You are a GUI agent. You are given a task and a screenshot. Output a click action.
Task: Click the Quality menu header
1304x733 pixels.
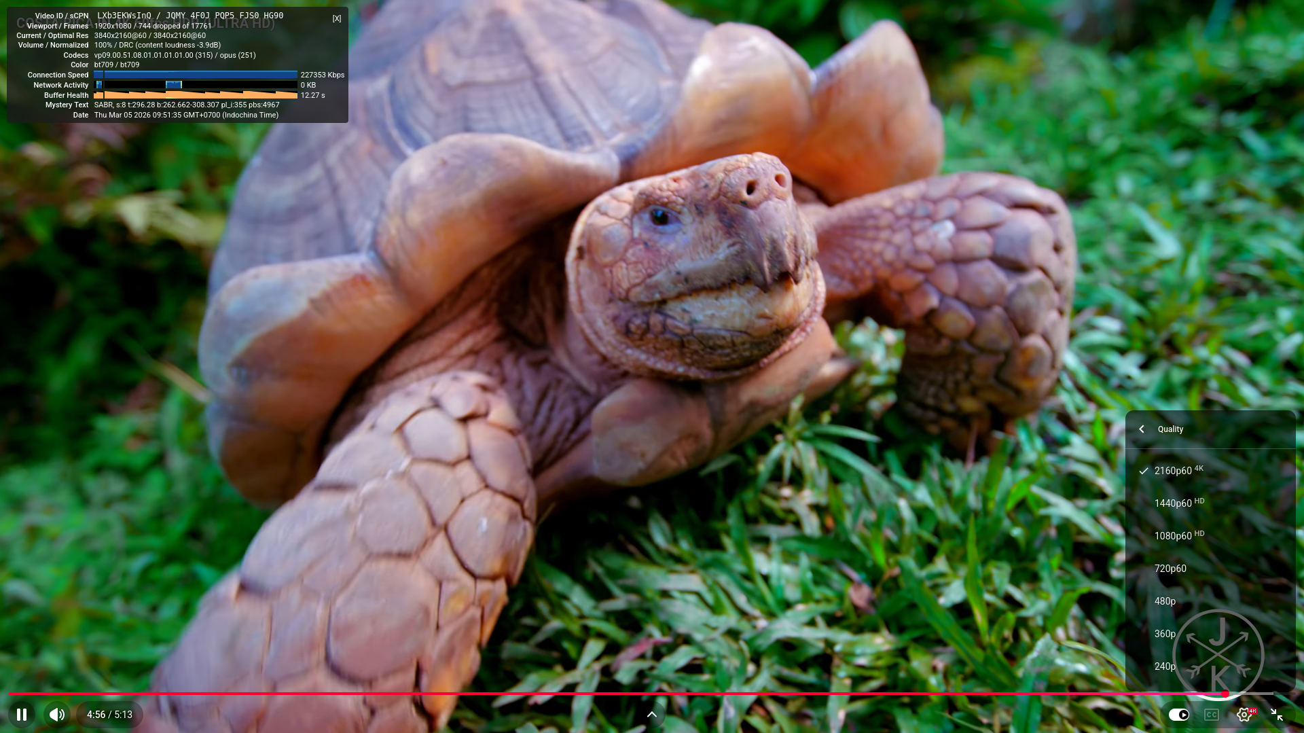click(x=1170, y=429)
